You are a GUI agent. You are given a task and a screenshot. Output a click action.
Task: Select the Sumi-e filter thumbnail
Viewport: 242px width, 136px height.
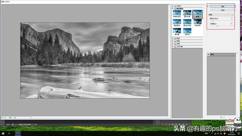point(177,32)
